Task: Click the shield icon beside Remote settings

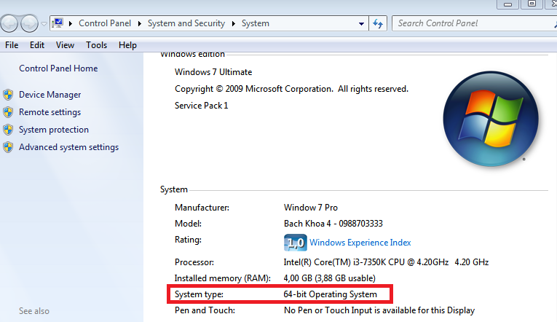Action: (8, 112)
